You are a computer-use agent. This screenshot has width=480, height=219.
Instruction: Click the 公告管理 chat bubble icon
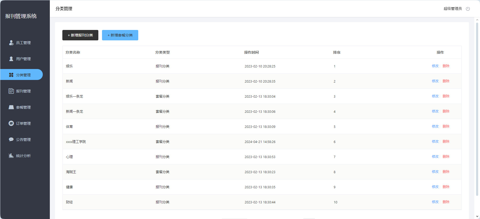[x=11, y=140]
